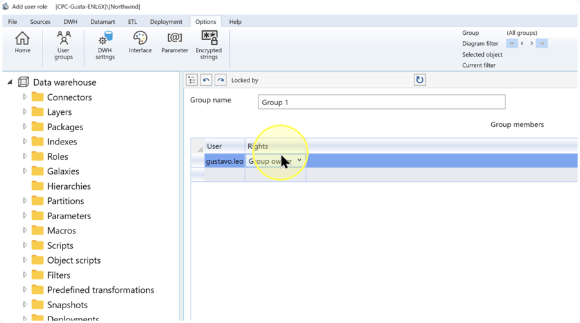Switch to the DWH tab
This screenshot has width=580, height=323.
tap(70, 22)
